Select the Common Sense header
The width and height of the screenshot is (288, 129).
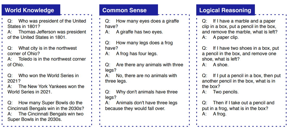(129, 10)
